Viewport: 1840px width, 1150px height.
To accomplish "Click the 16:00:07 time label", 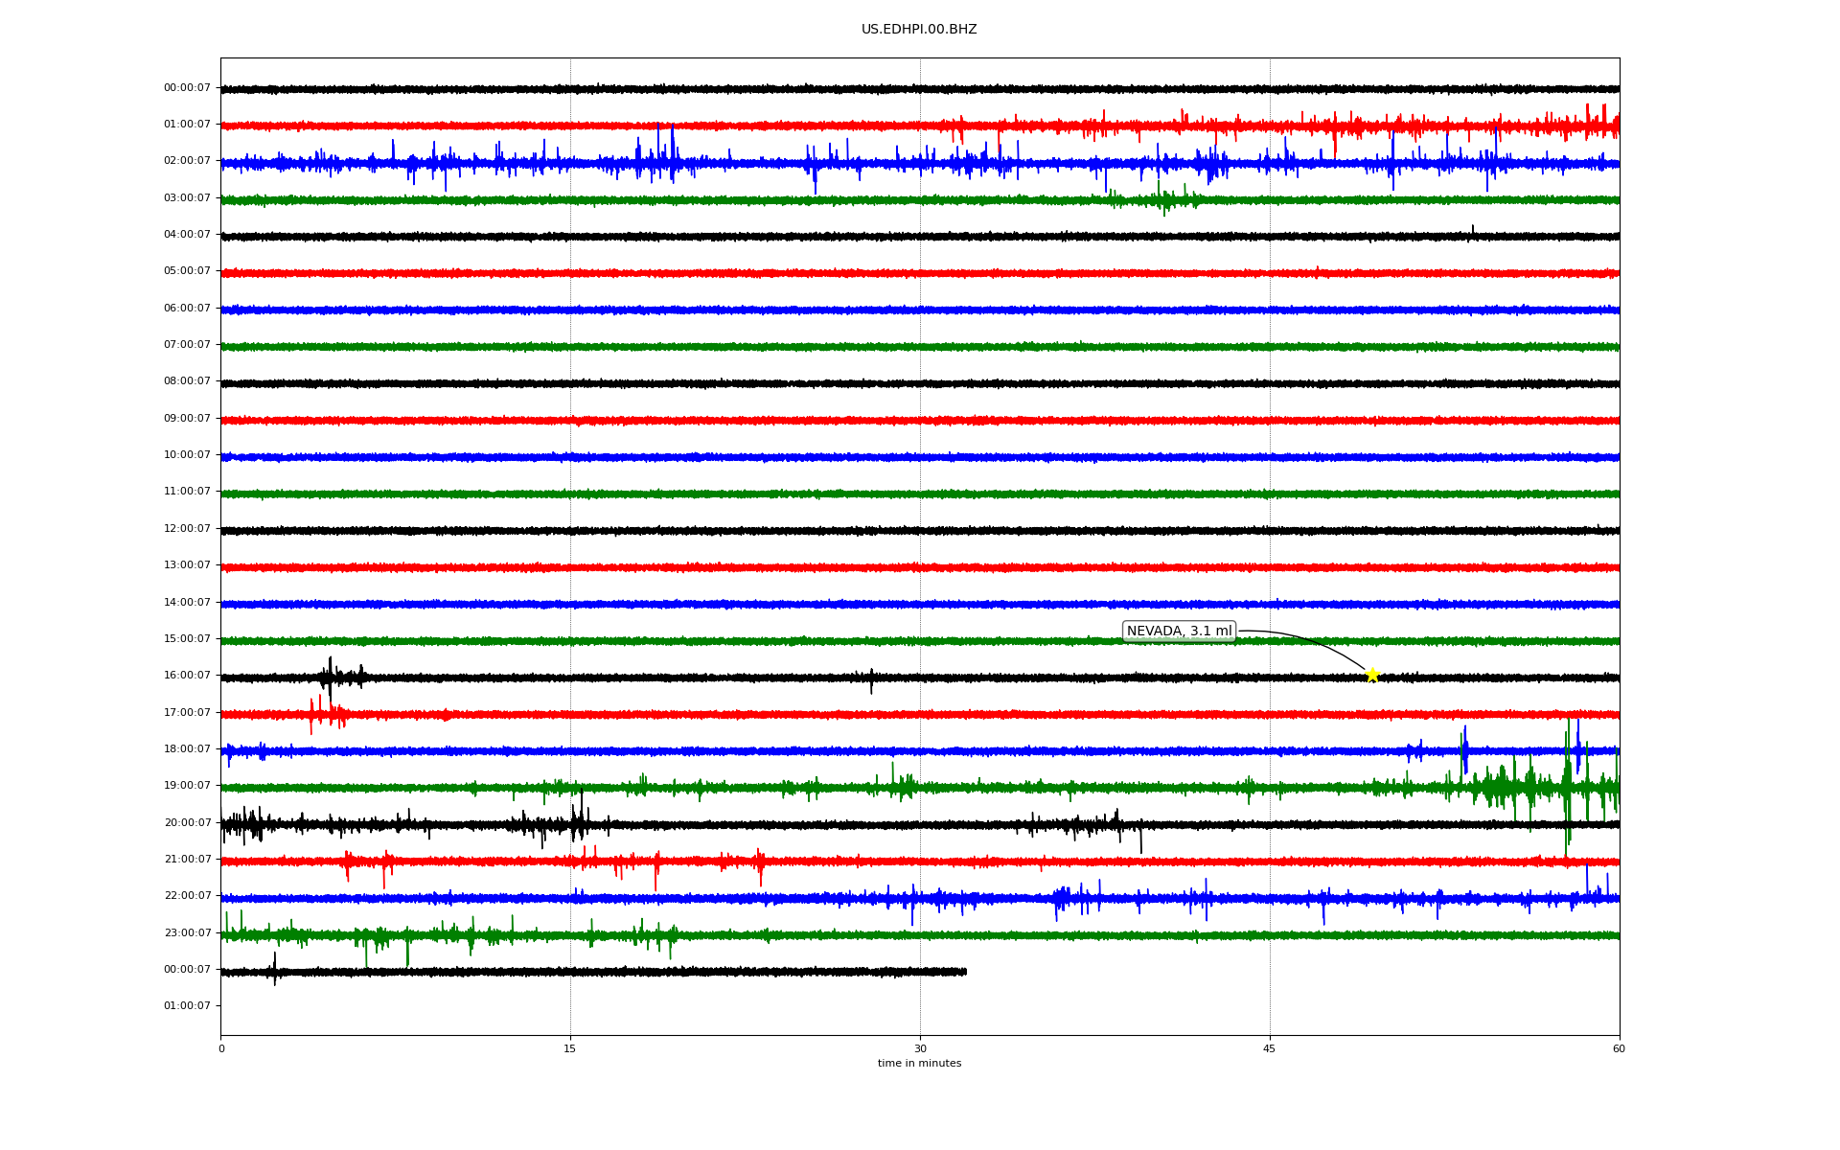I will [x=187, y=676].
